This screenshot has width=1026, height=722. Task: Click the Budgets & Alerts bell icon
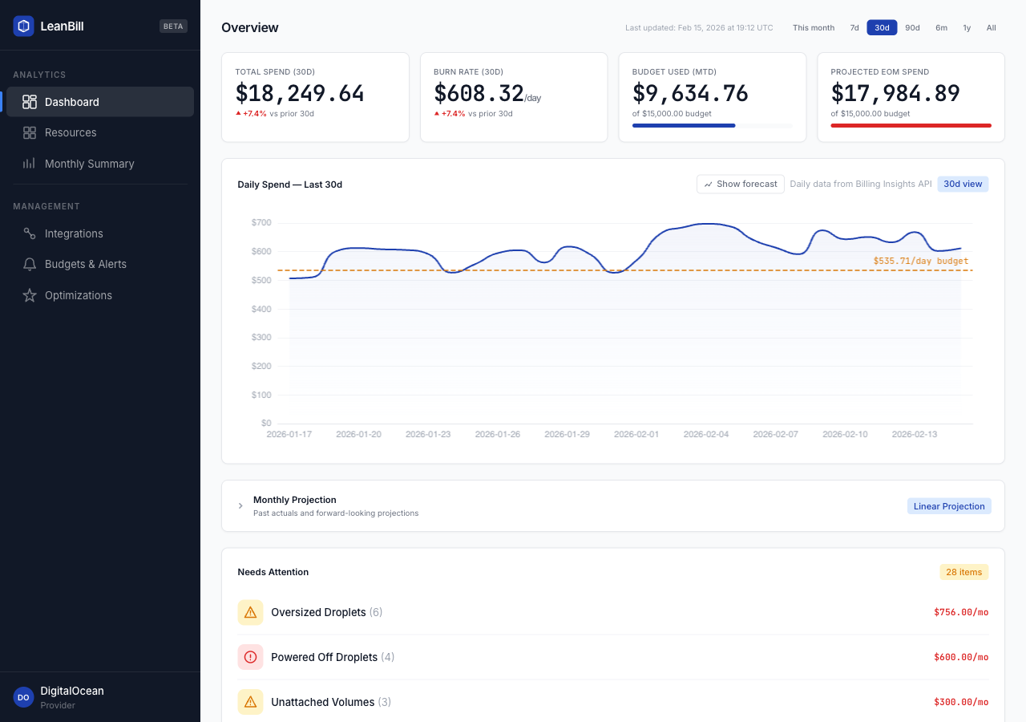pyautogui.click(x=30, y=264)
